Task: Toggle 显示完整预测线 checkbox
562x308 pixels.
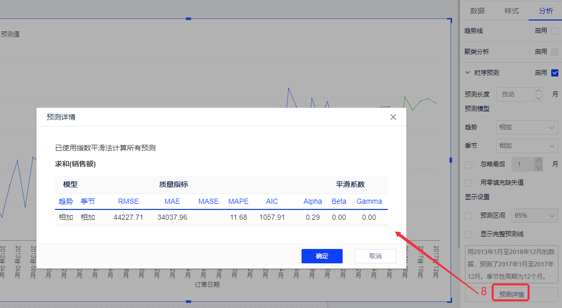Action: (x=469, y=234)
